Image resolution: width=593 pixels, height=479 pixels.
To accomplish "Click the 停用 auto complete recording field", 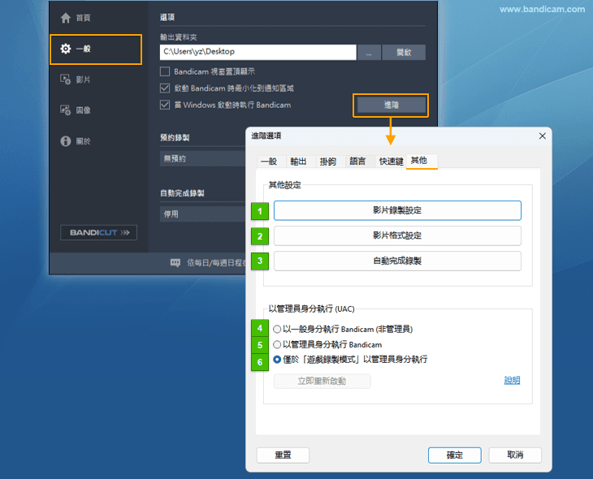I will 203,214.
